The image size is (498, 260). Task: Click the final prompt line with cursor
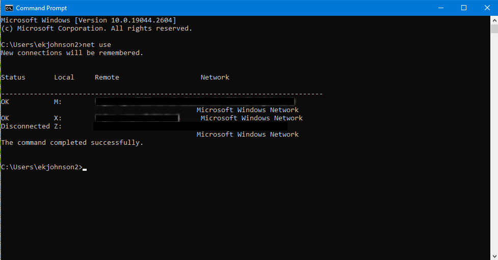44,167
